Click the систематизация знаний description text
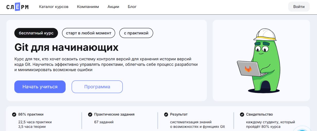Screen dimensions: 317x131 (x=197, y=124)
